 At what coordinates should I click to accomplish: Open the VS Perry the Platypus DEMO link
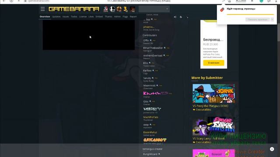[x=210, y=106]
